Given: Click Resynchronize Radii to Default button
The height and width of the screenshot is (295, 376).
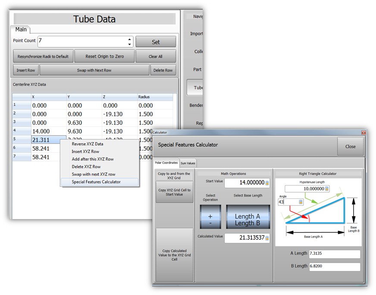Looking at the screenshot, I should point(43,56).
